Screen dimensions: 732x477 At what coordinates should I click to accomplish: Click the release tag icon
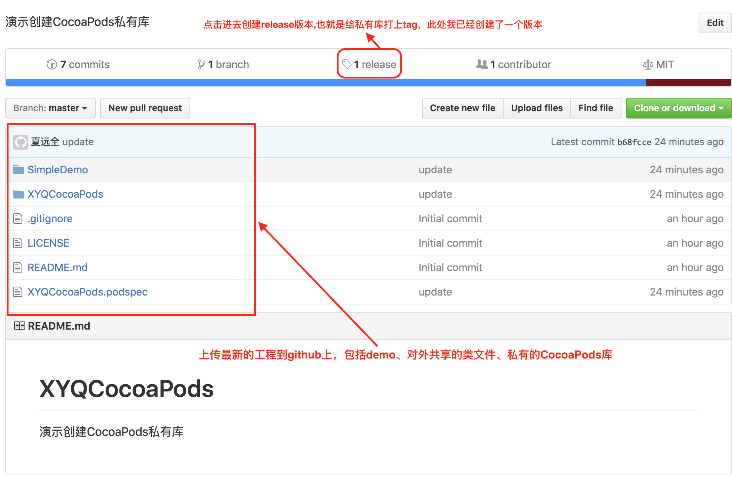click(x=346, y=64)
